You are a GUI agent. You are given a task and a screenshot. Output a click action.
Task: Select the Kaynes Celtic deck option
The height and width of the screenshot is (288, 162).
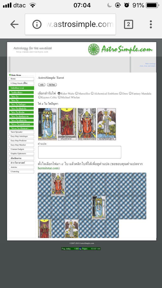click(x=39, y=97)
